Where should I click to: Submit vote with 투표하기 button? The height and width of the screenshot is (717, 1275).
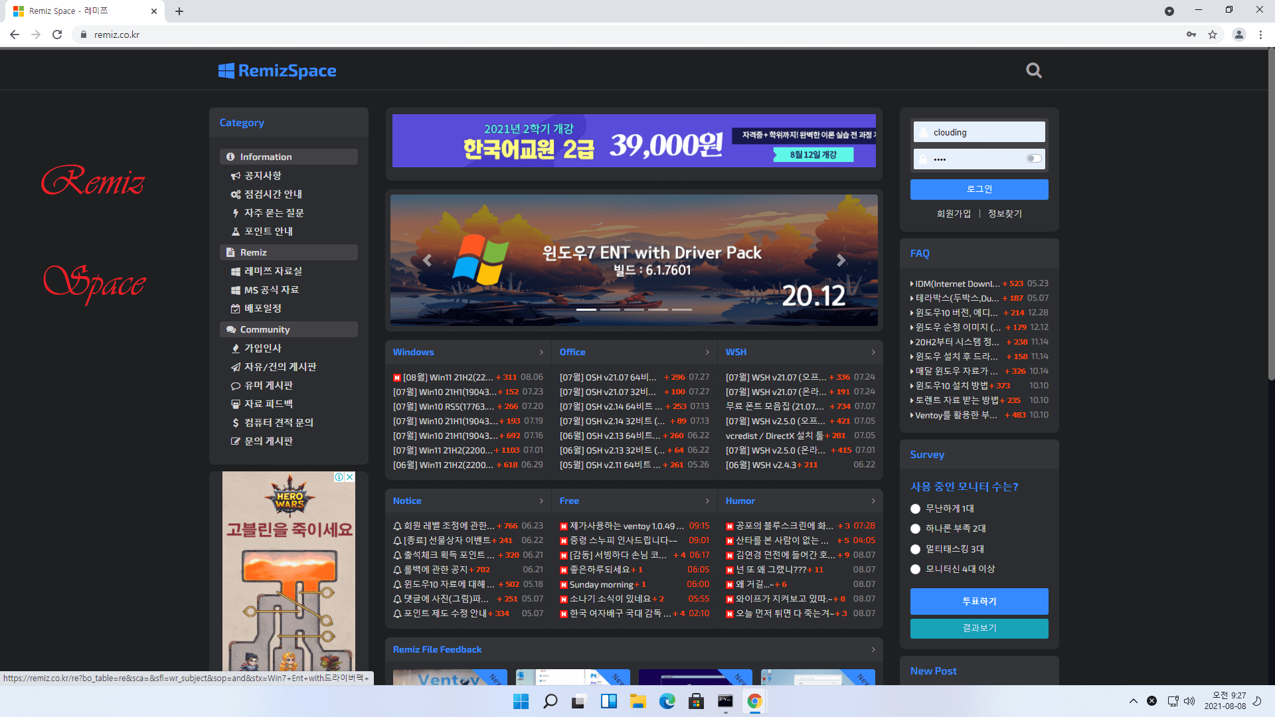tap(979, 601)
